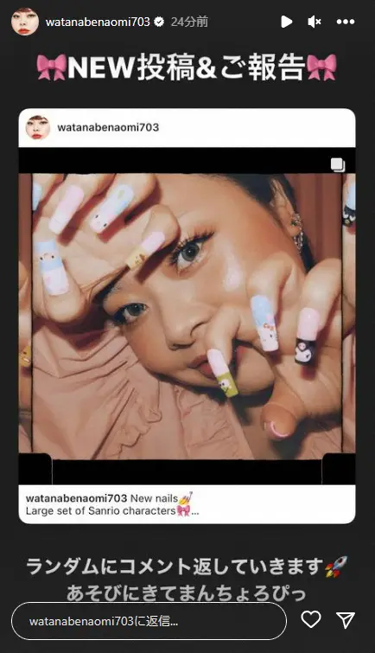Expand caption via trailing ellipsis
The width and height of the screenshot is (375, 653).
195,511
